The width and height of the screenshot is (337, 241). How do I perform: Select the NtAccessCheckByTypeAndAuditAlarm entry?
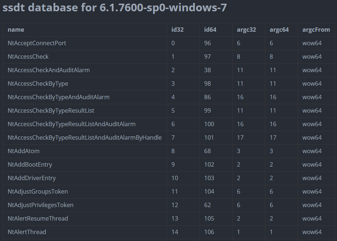pyautogui.click(x=58, y=97)
